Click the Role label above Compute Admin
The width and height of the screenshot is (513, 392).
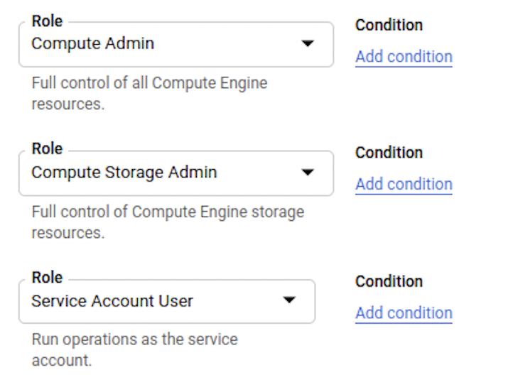[47, 21]
